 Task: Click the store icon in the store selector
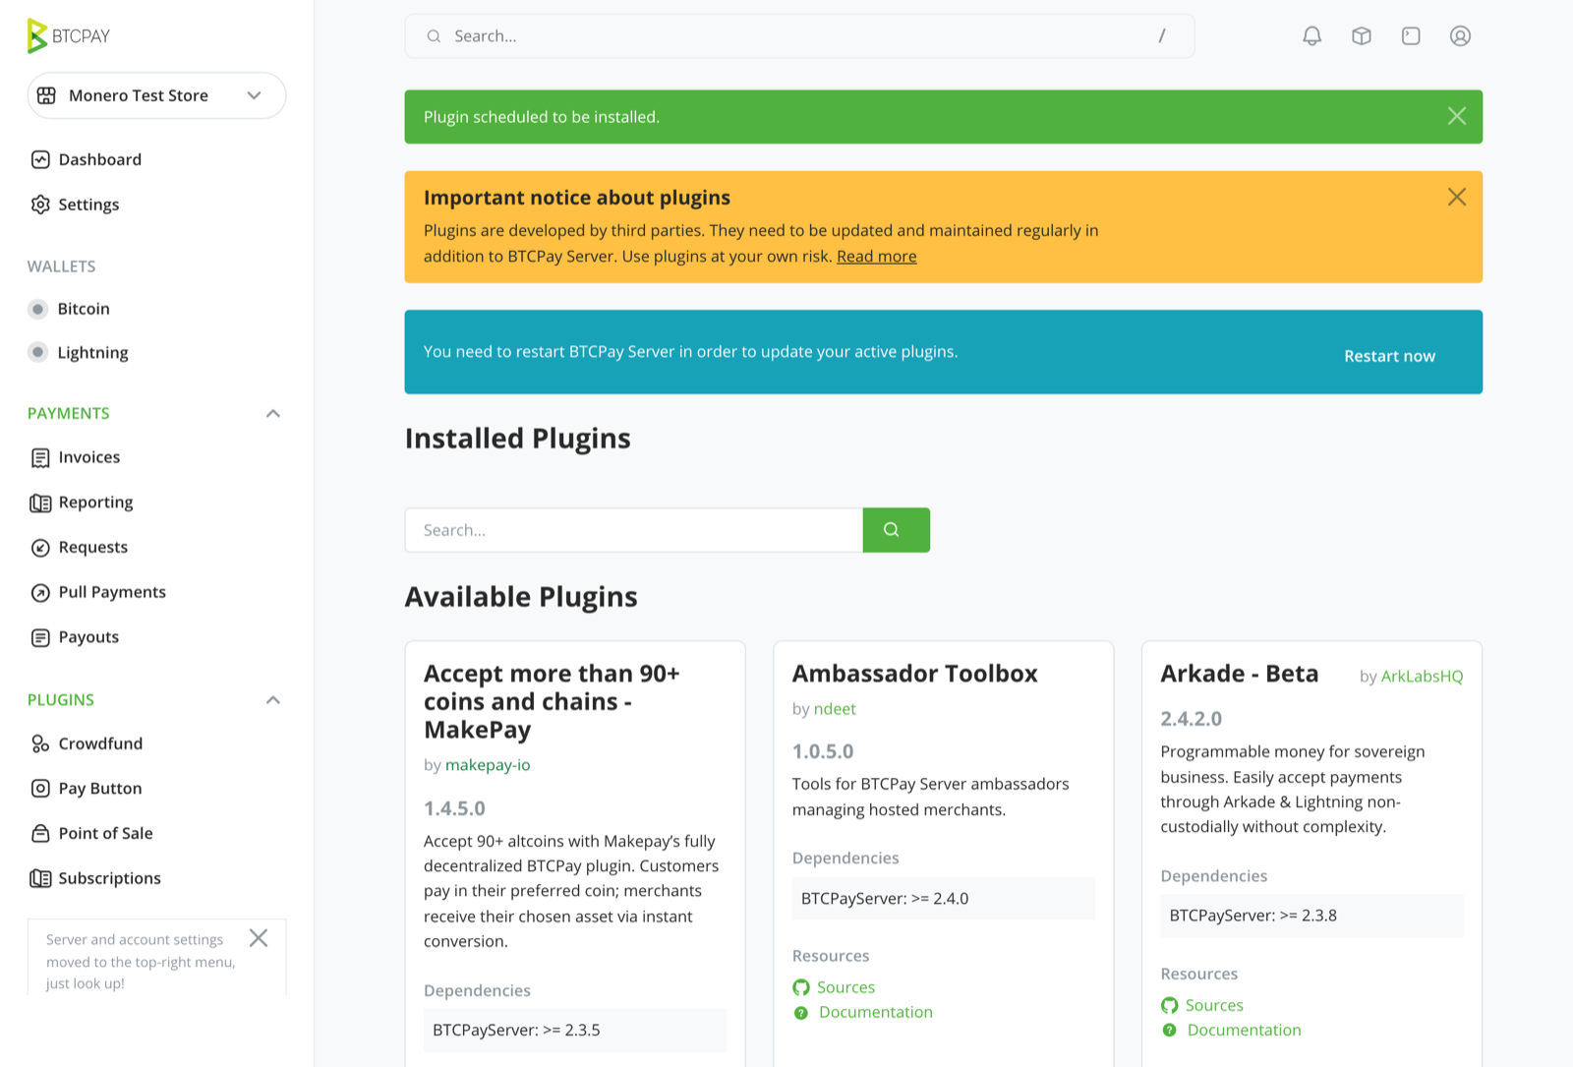46,95
